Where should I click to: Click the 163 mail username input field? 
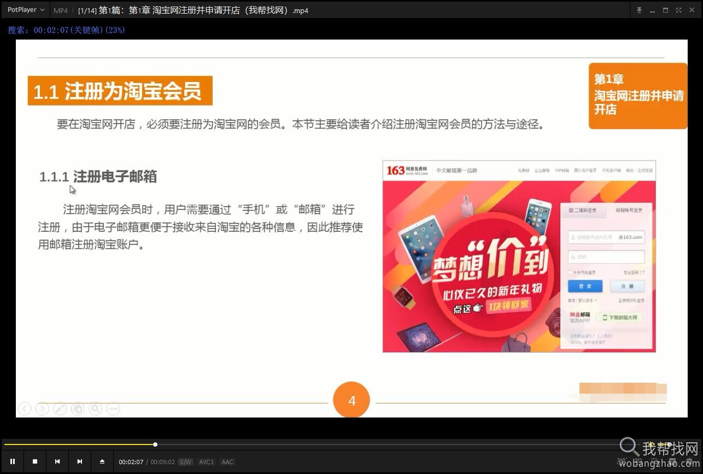click(x=606, y=237)
